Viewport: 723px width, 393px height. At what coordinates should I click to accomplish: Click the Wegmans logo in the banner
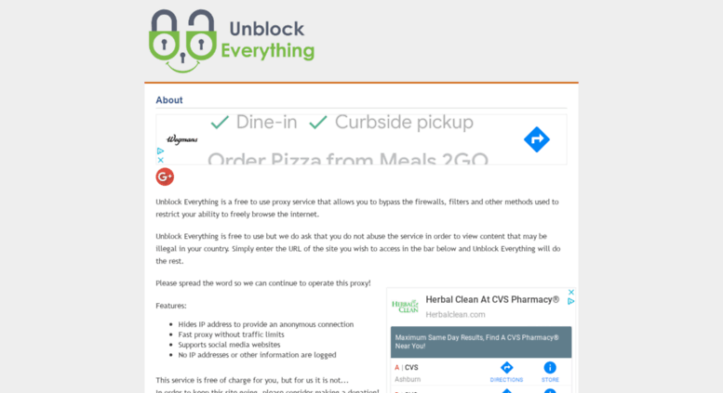click(182, 139)
